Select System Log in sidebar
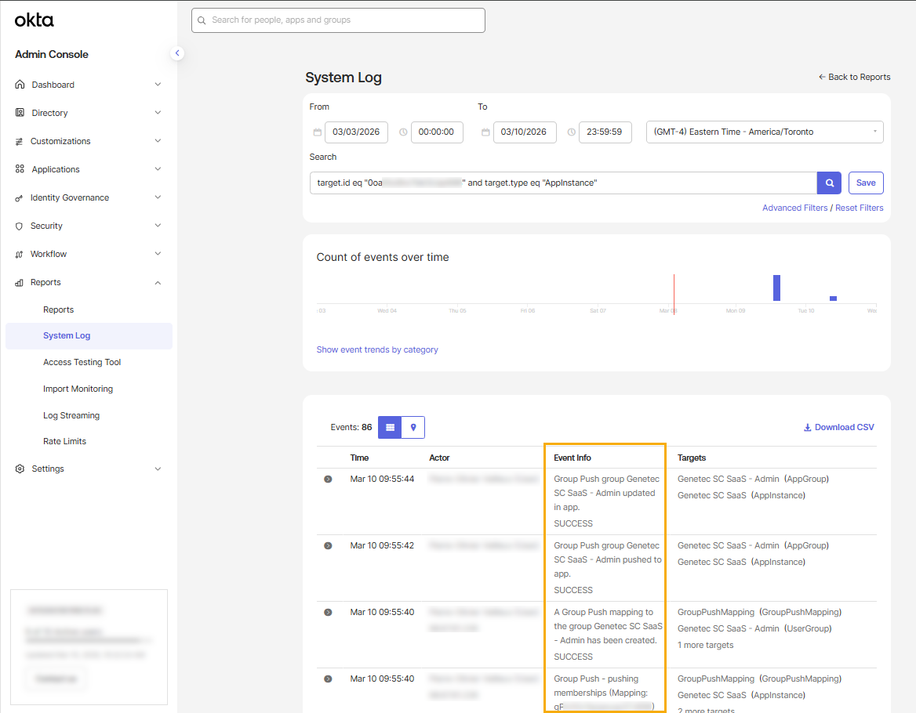This screenshot has width=916, height=713. pyautogui.click(x=89, y=335)
